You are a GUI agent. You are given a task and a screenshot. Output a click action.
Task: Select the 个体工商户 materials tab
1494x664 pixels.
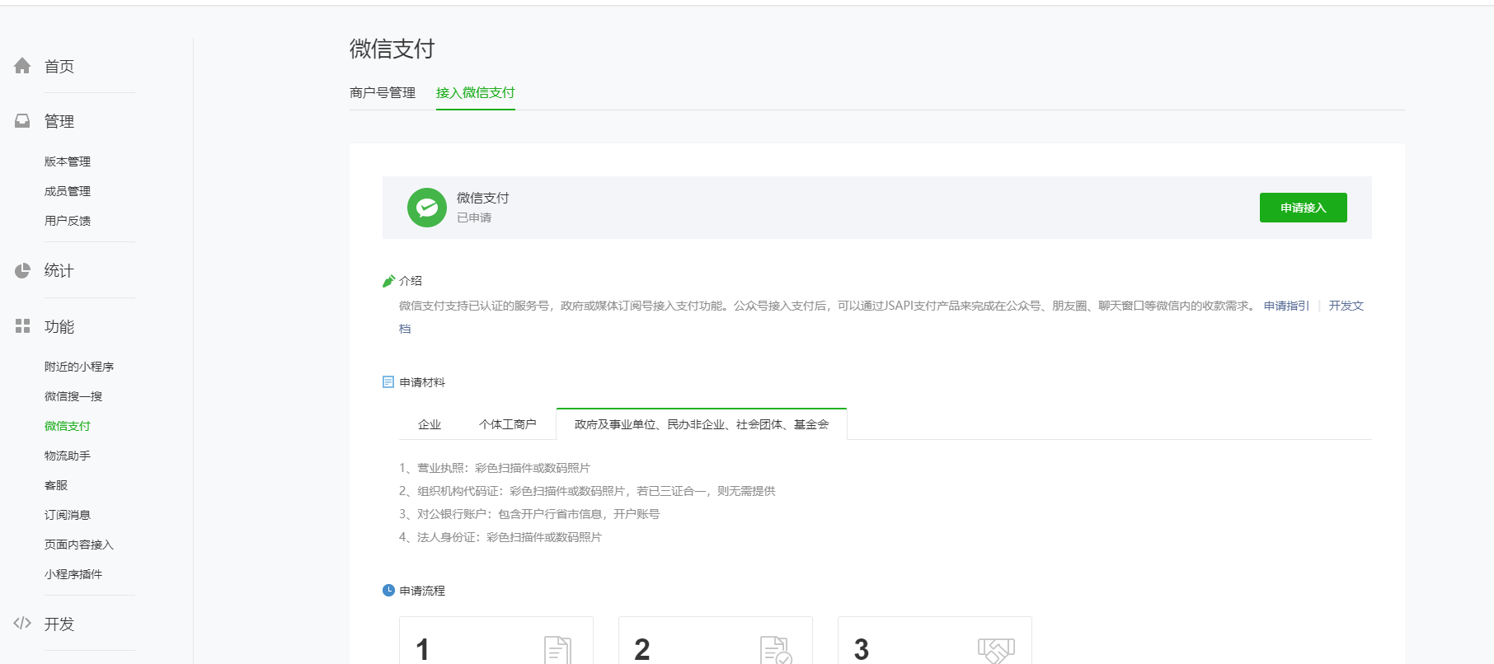pyautogui.click(x=508, y=424)
